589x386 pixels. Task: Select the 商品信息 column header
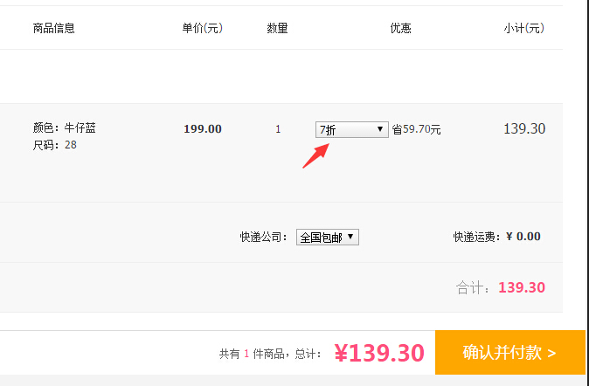54,28
